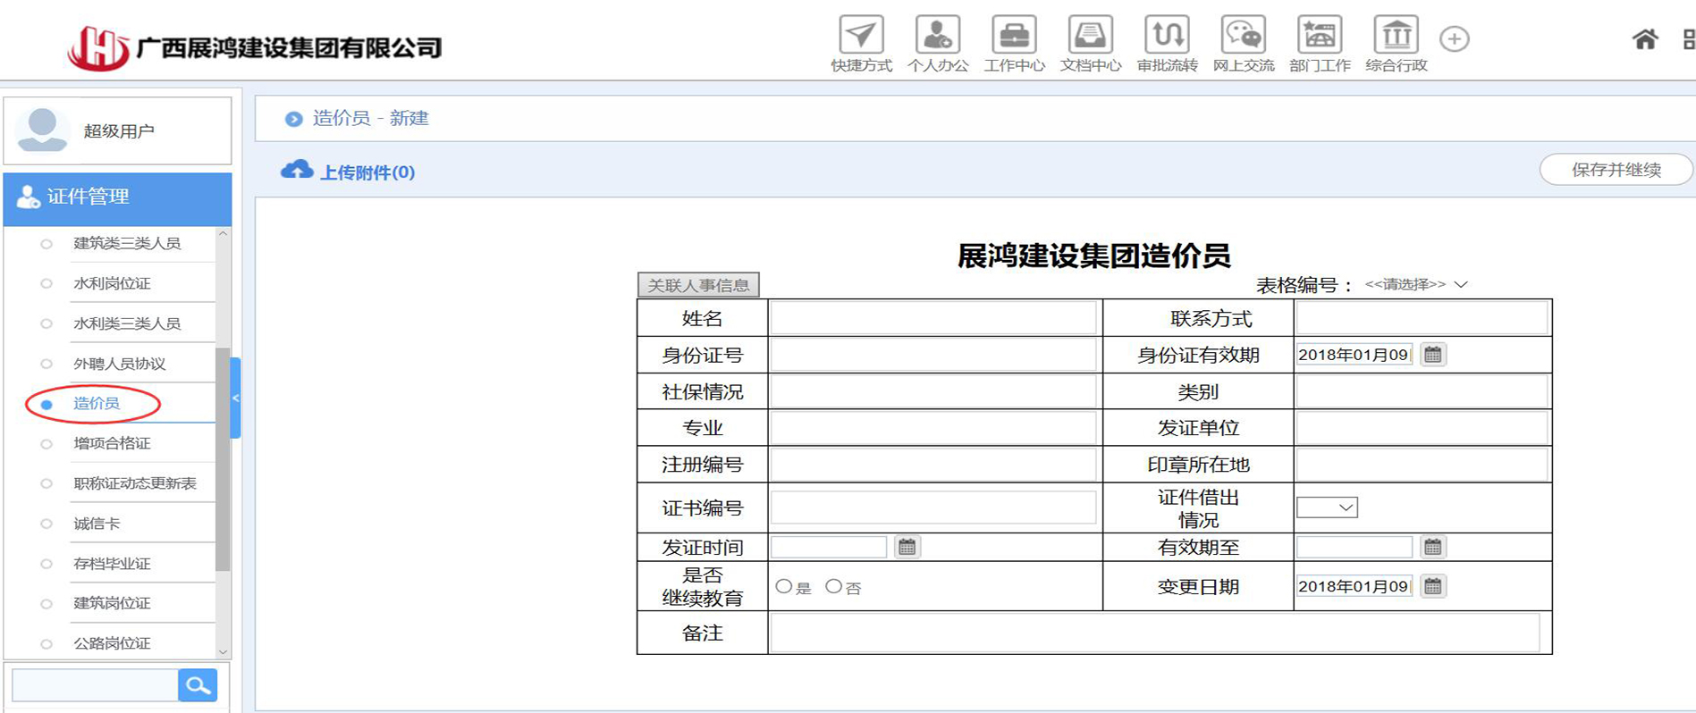
Task: Collapse the left sidebar panel handle
Action: 235,398
